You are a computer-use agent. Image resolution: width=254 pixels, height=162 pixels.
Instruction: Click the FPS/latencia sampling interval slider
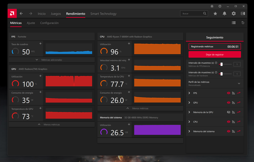pyautogui.click(x=221, y=64)
